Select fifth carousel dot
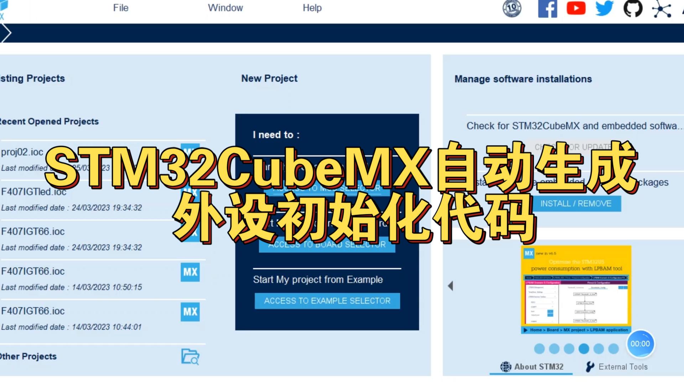 pyautogui.click(x=599, y=349)
